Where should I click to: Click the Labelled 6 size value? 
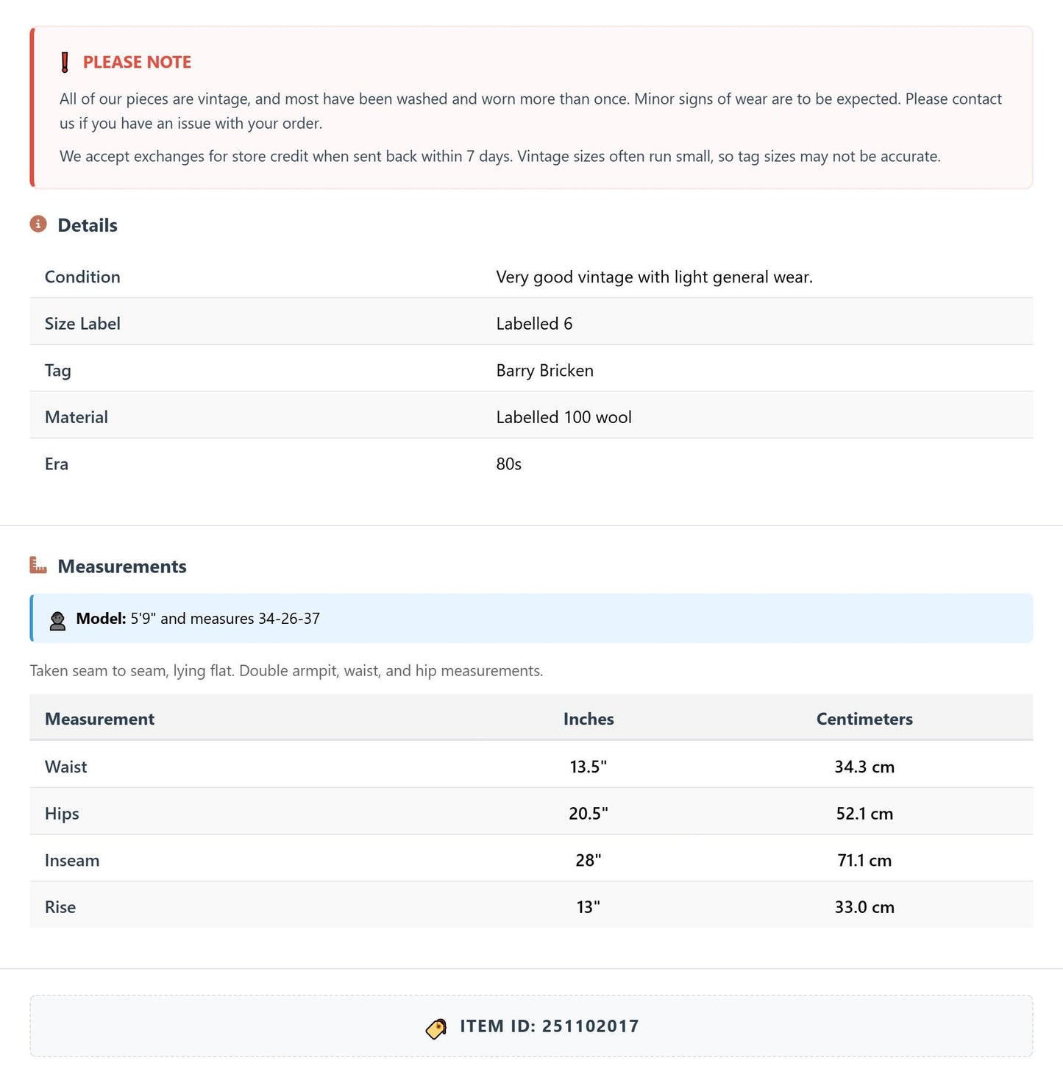pos(534,324)
